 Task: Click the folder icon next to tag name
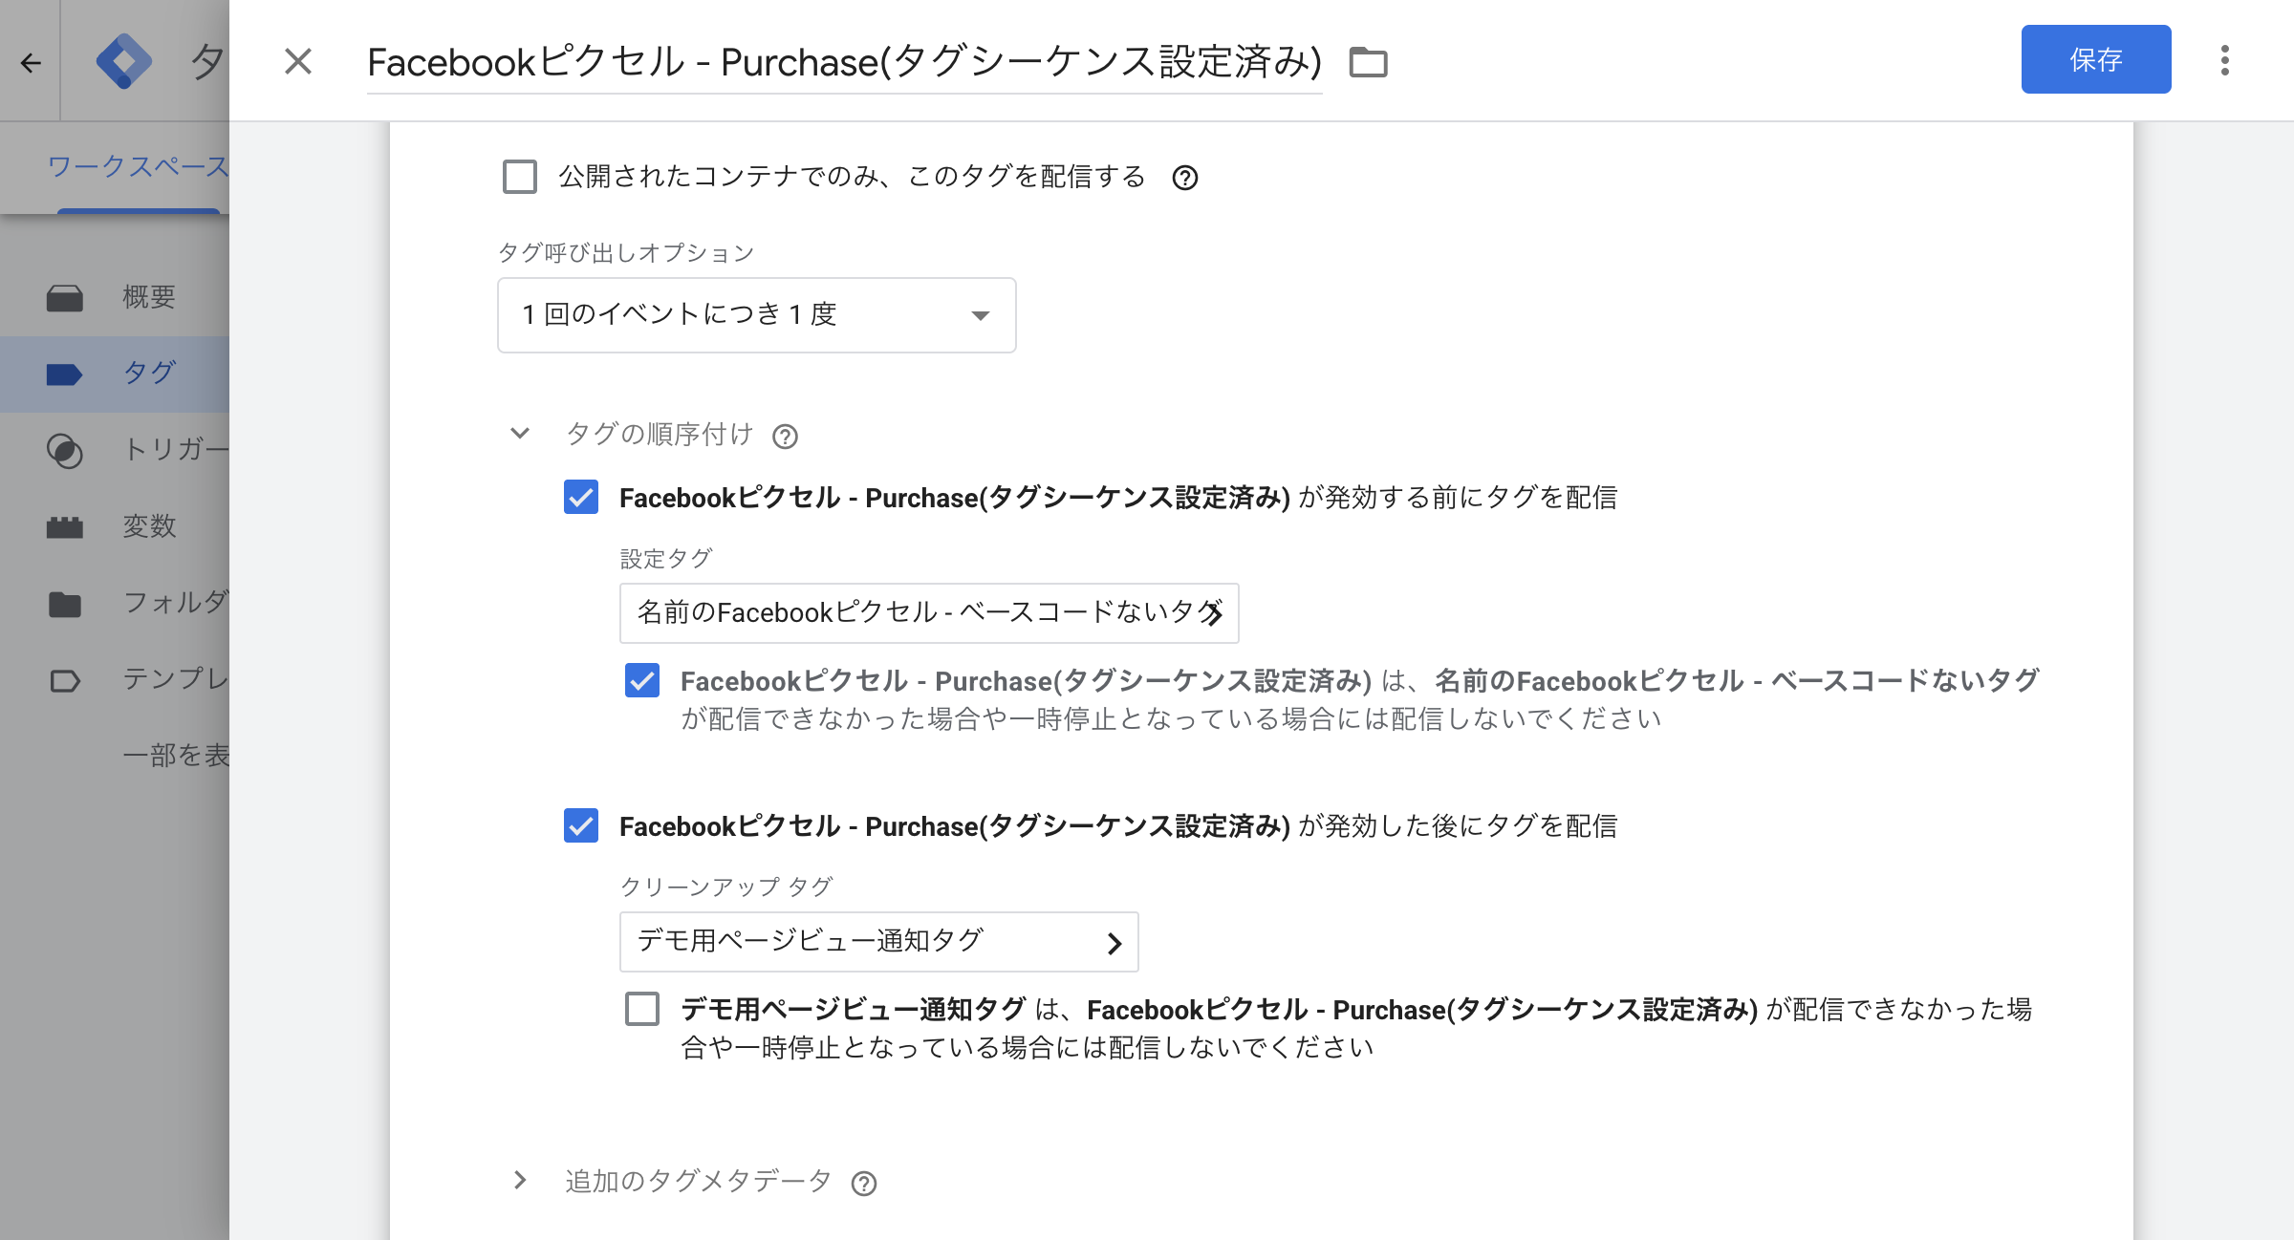pyautogui.click(x=1368, y=62)
